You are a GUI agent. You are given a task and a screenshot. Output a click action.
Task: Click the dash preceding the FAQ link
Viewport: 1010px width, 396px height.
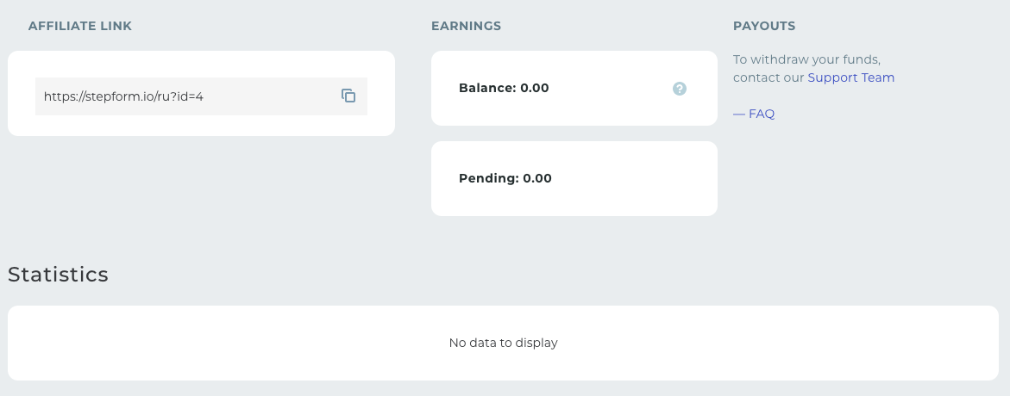pyautogui.click(x=739, y=114)
